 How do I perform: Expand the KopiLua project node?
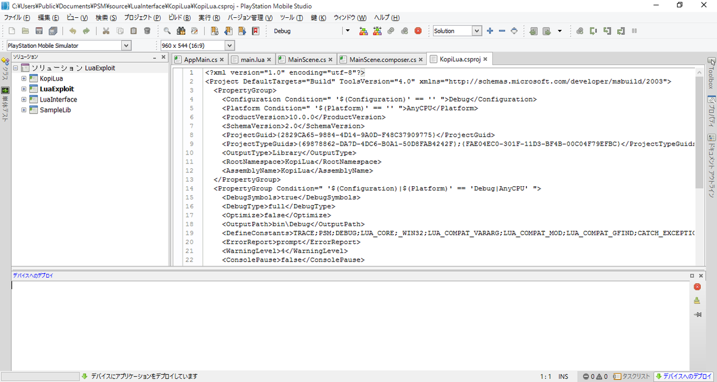click(x=24, y=79)
